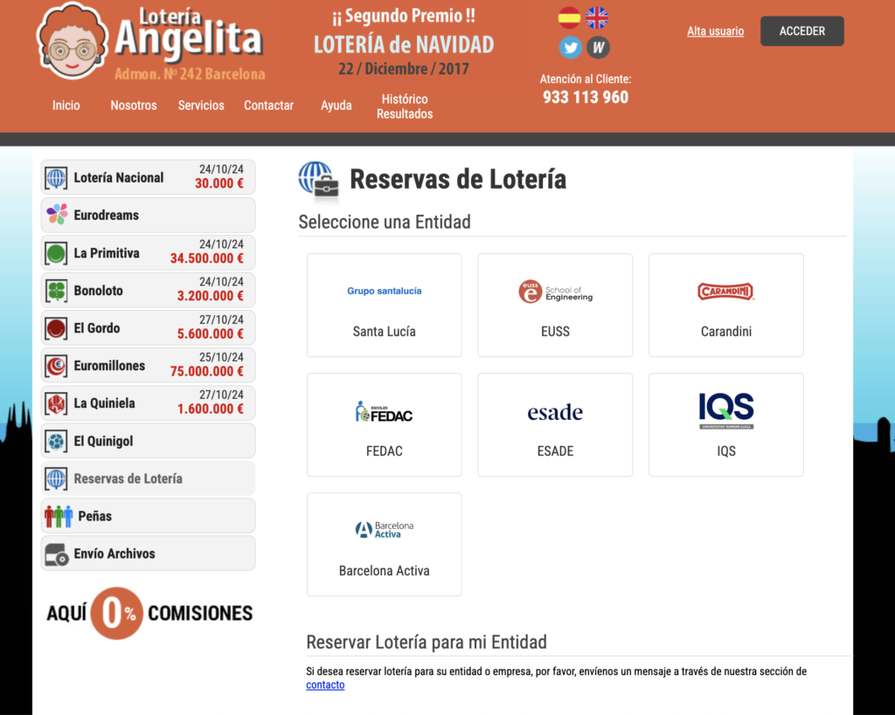Click the Peñas three people icon
Viewport: 895px width, 715px height.
pyautogui.click(x=59, y=516)
